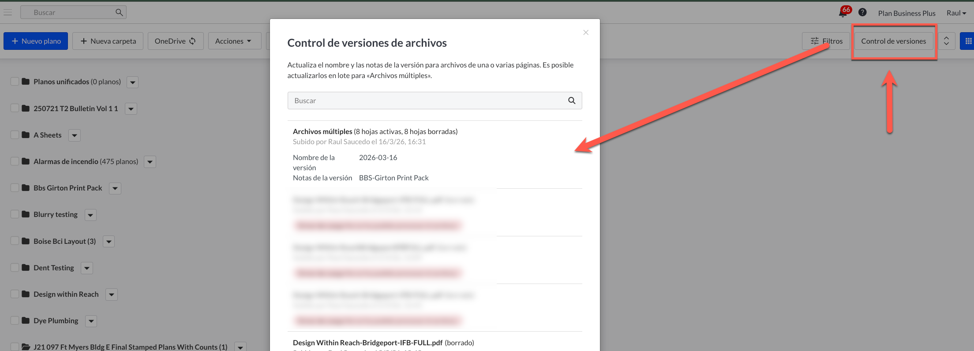The height and width of the screenshot is (351, 974).
Task: Open the Design within Reach folder
Action: click(66, 294)
